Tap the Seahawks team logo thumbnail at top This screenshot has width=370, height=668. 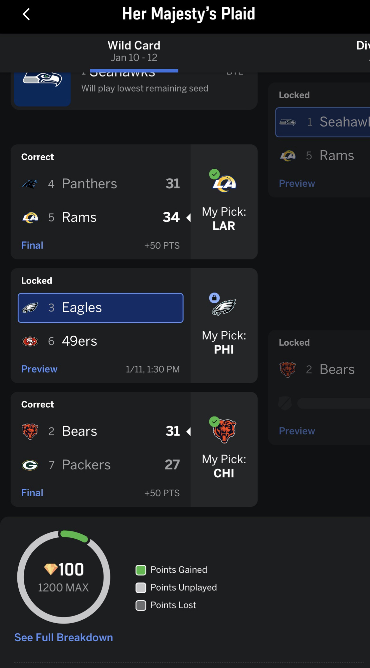pos(42,88)
